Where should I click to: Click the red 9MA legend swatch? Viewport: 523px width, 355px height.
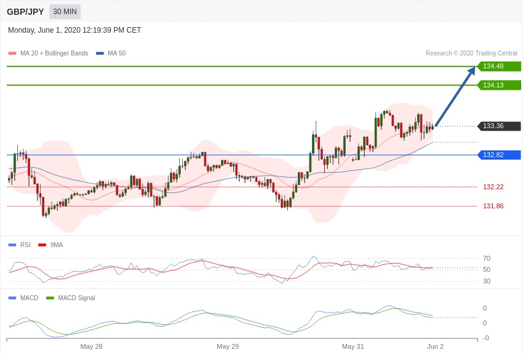point(42,245)
